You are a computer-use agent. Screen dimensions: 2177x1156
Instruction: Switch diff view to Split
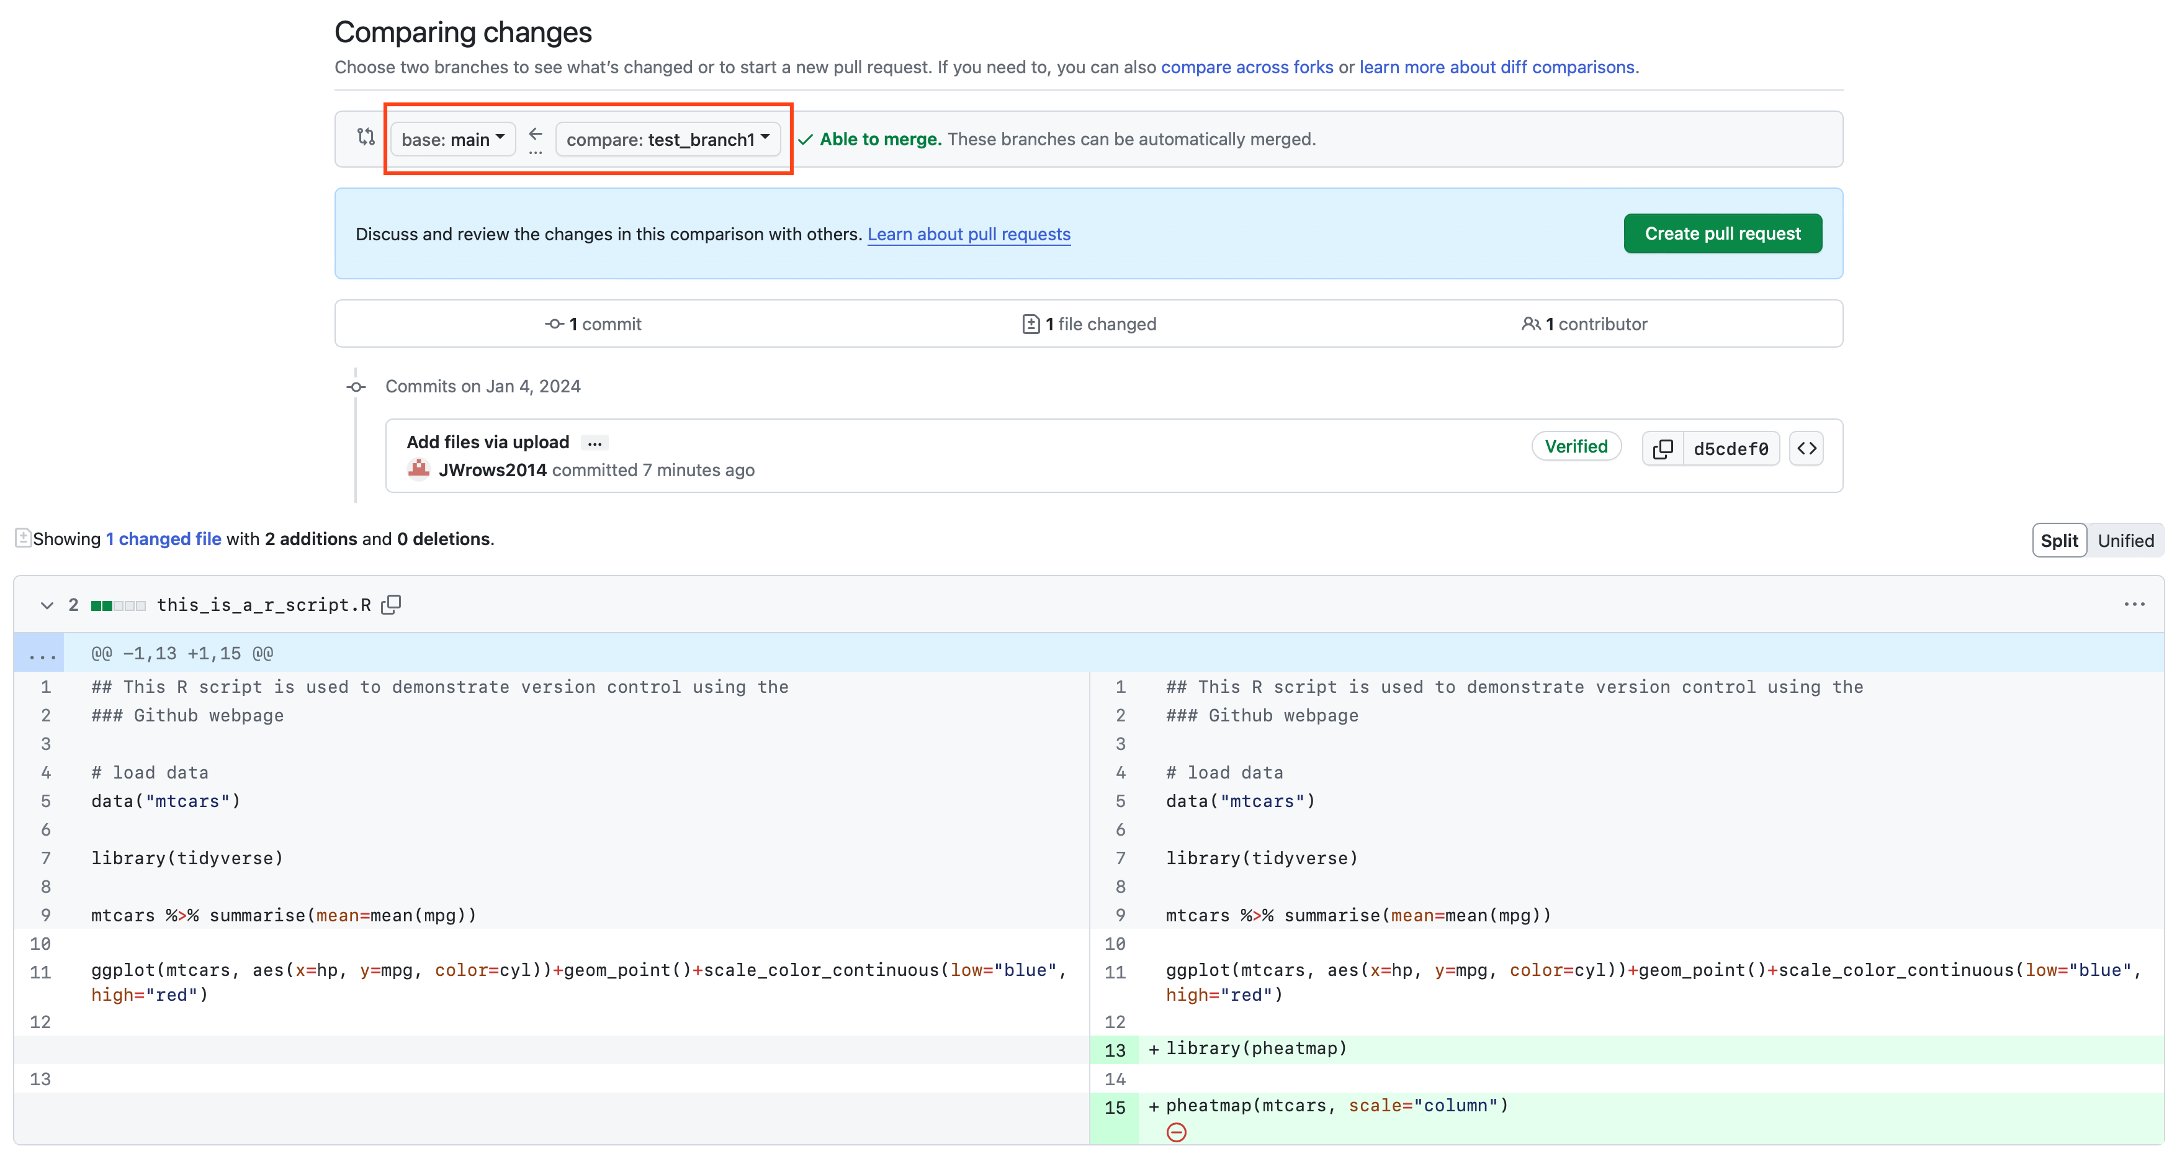2058,540
